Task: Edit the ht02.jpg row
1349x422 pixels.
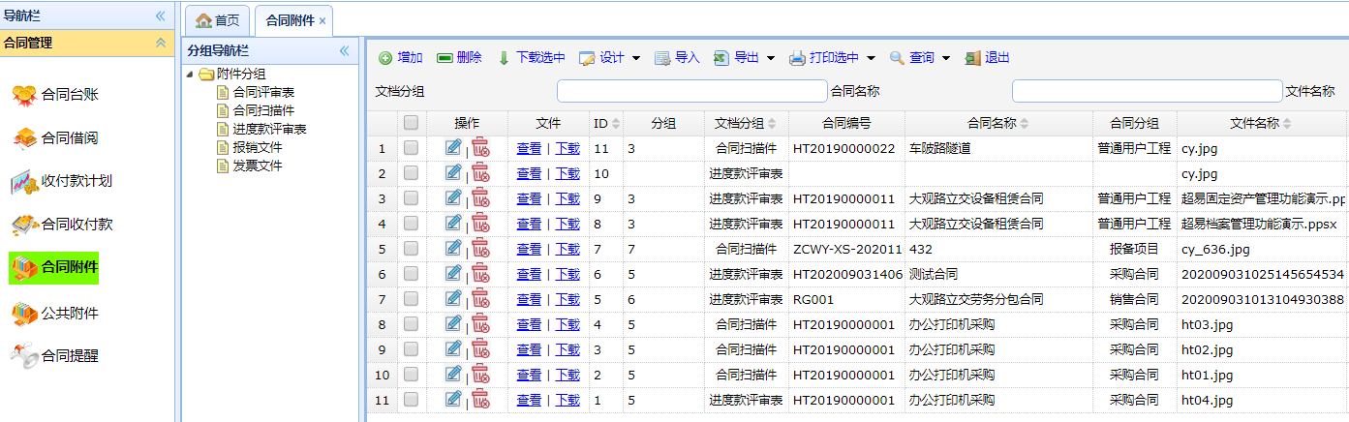Action: point(453,348)
